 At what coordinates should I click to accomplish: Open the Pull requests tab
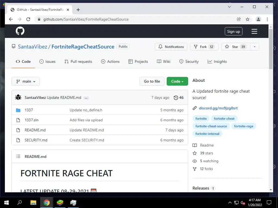(78, 61)
